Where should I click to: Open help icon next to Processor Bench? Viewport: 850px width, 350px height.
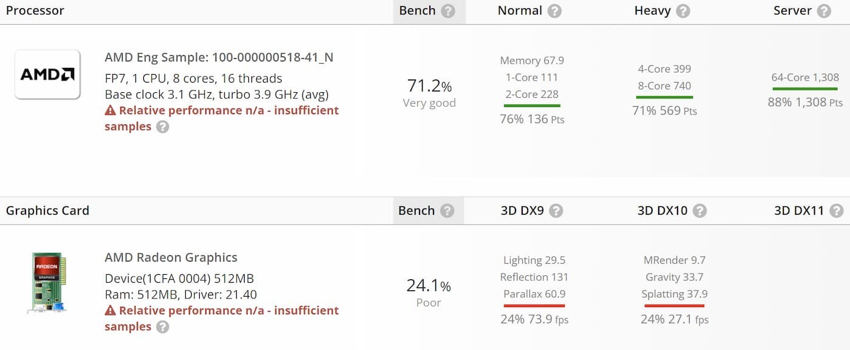click(448, 11)
